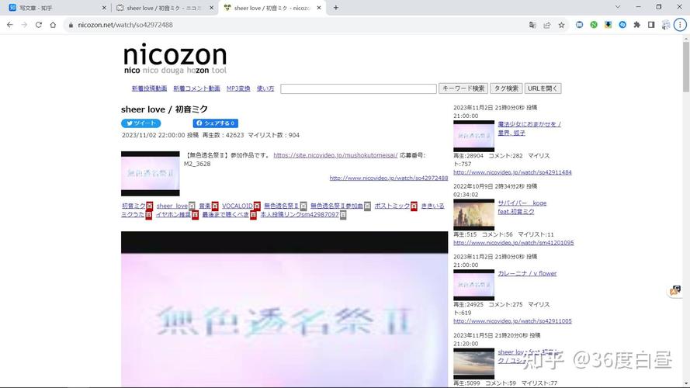Open the 使い方 menu link
The image size is (690, 388).
point(265,88)
